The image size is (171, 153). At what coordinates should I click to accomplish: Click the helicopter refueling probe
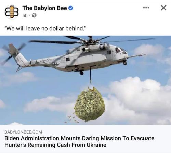tap(137, 55)
